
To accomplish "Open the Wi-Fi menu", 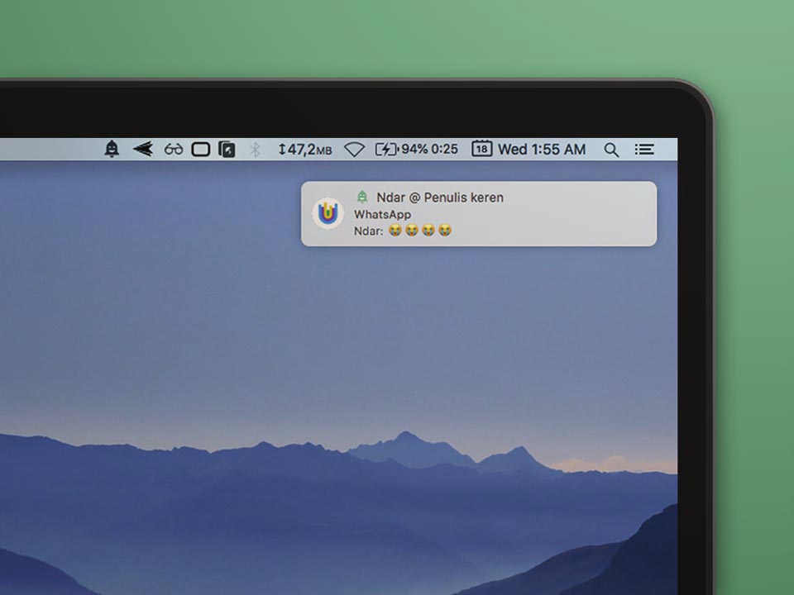I will [x=354, y=150].
